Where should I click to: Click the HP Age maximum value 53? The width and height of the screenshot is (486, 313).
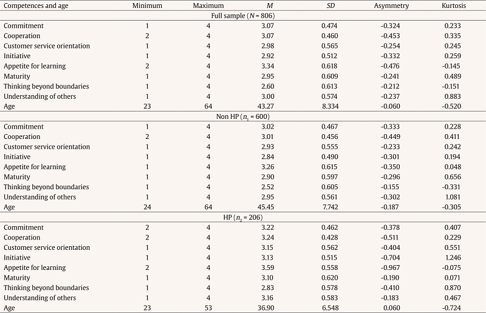click(x=208, y=308)
